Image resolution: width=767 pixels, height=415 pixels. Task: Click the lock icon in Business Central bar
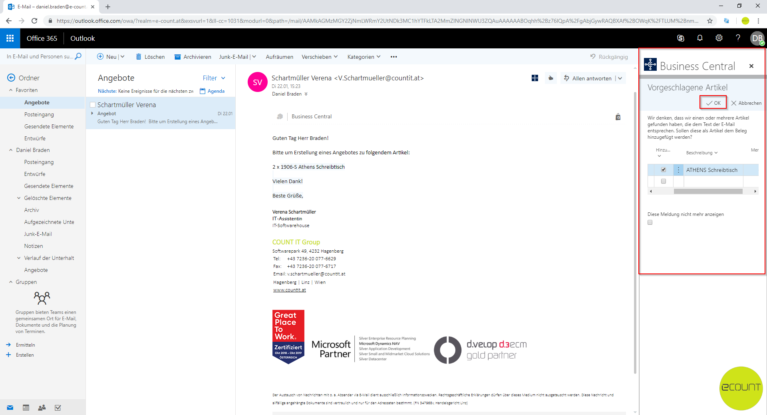[618, 117]
